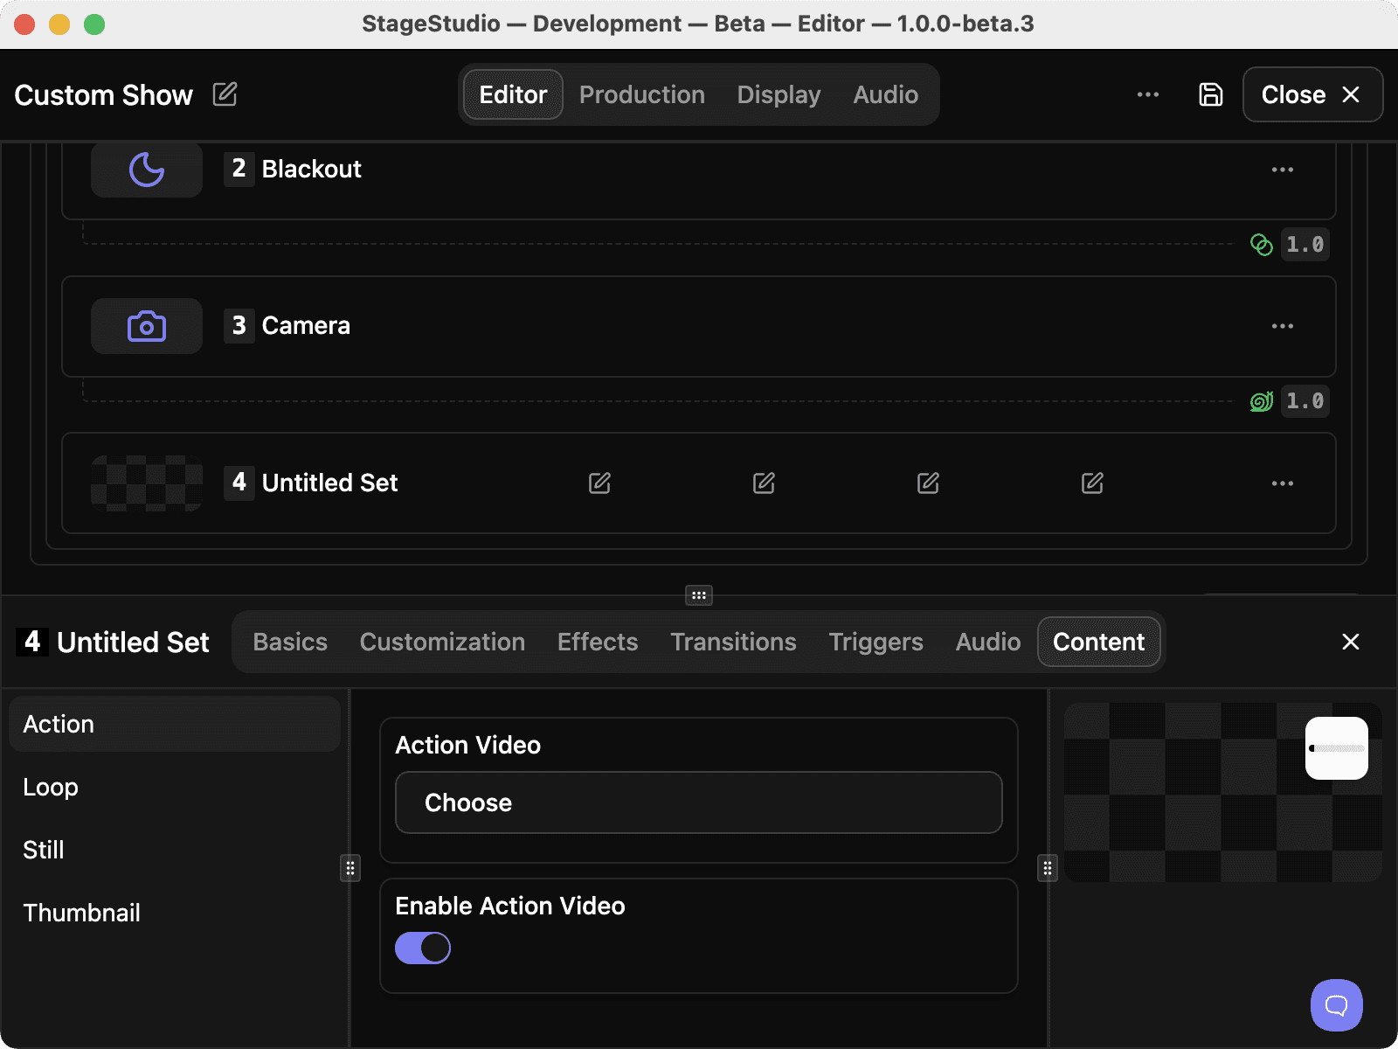Open the Effects tab

click(x=598, y=642)
